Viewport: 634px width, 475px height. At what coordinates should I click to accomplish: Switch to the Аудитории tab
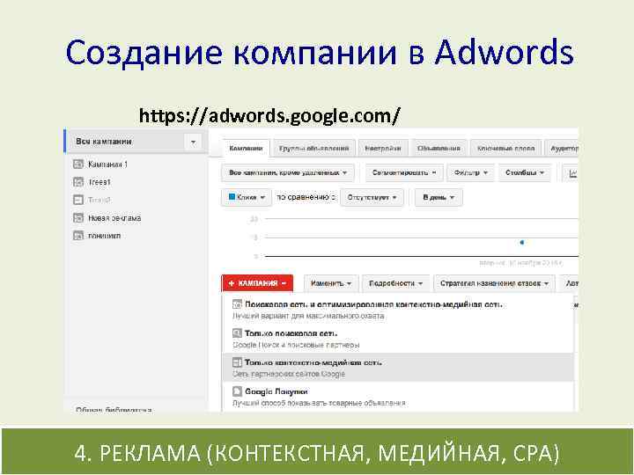pos(562,149)
